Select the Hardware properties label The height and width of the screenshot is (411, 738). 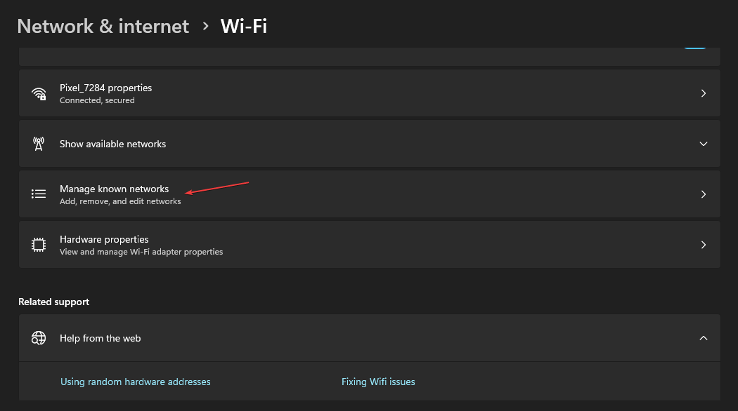pos(104,239)
